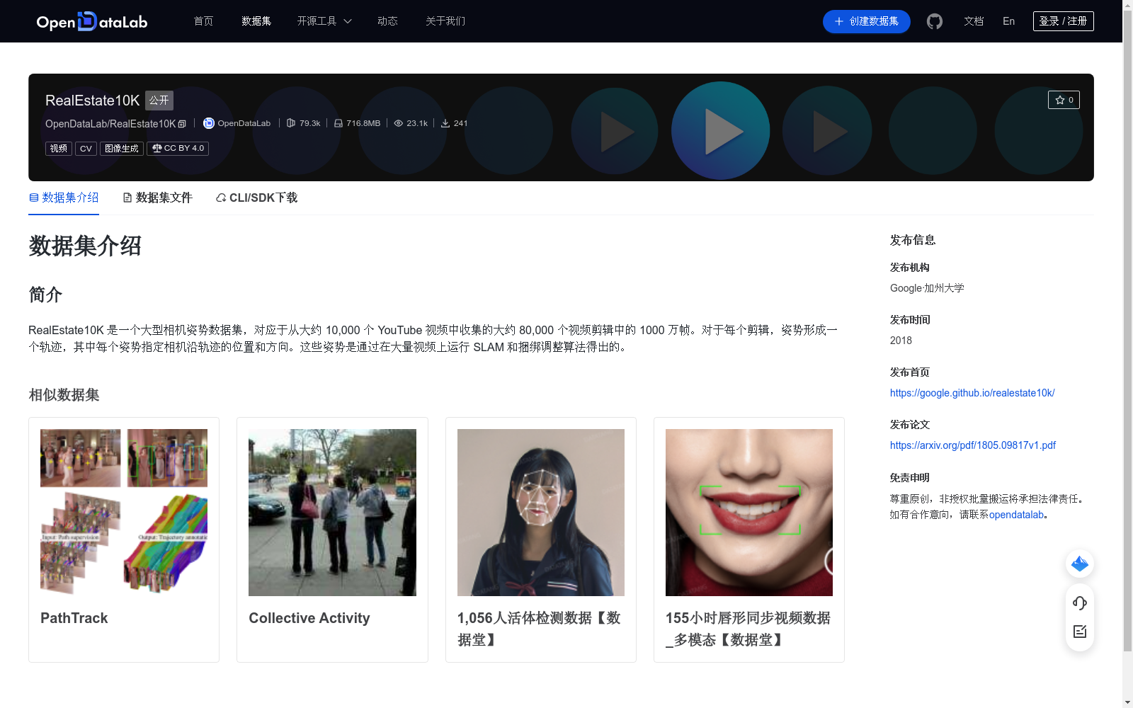This screenshot has width=1133, height=708.
Task: Open the feedback edit icon
Action: tap(1080, 632)
